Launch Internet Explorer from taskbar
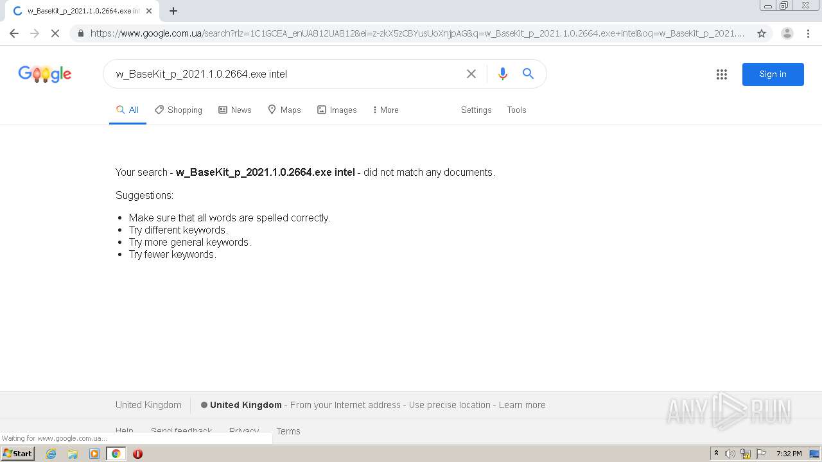 pos(51,454)
